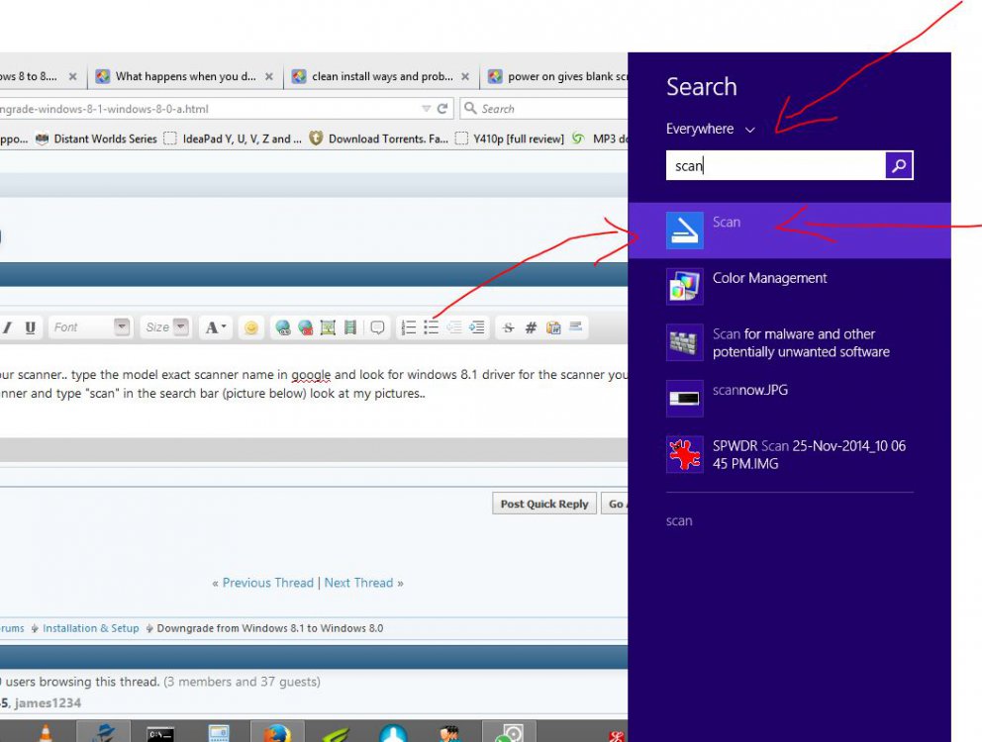The width and height of the screenshot is (982, 742).
Task: Click the Post Quick Reply button
Action: (543, 504)
